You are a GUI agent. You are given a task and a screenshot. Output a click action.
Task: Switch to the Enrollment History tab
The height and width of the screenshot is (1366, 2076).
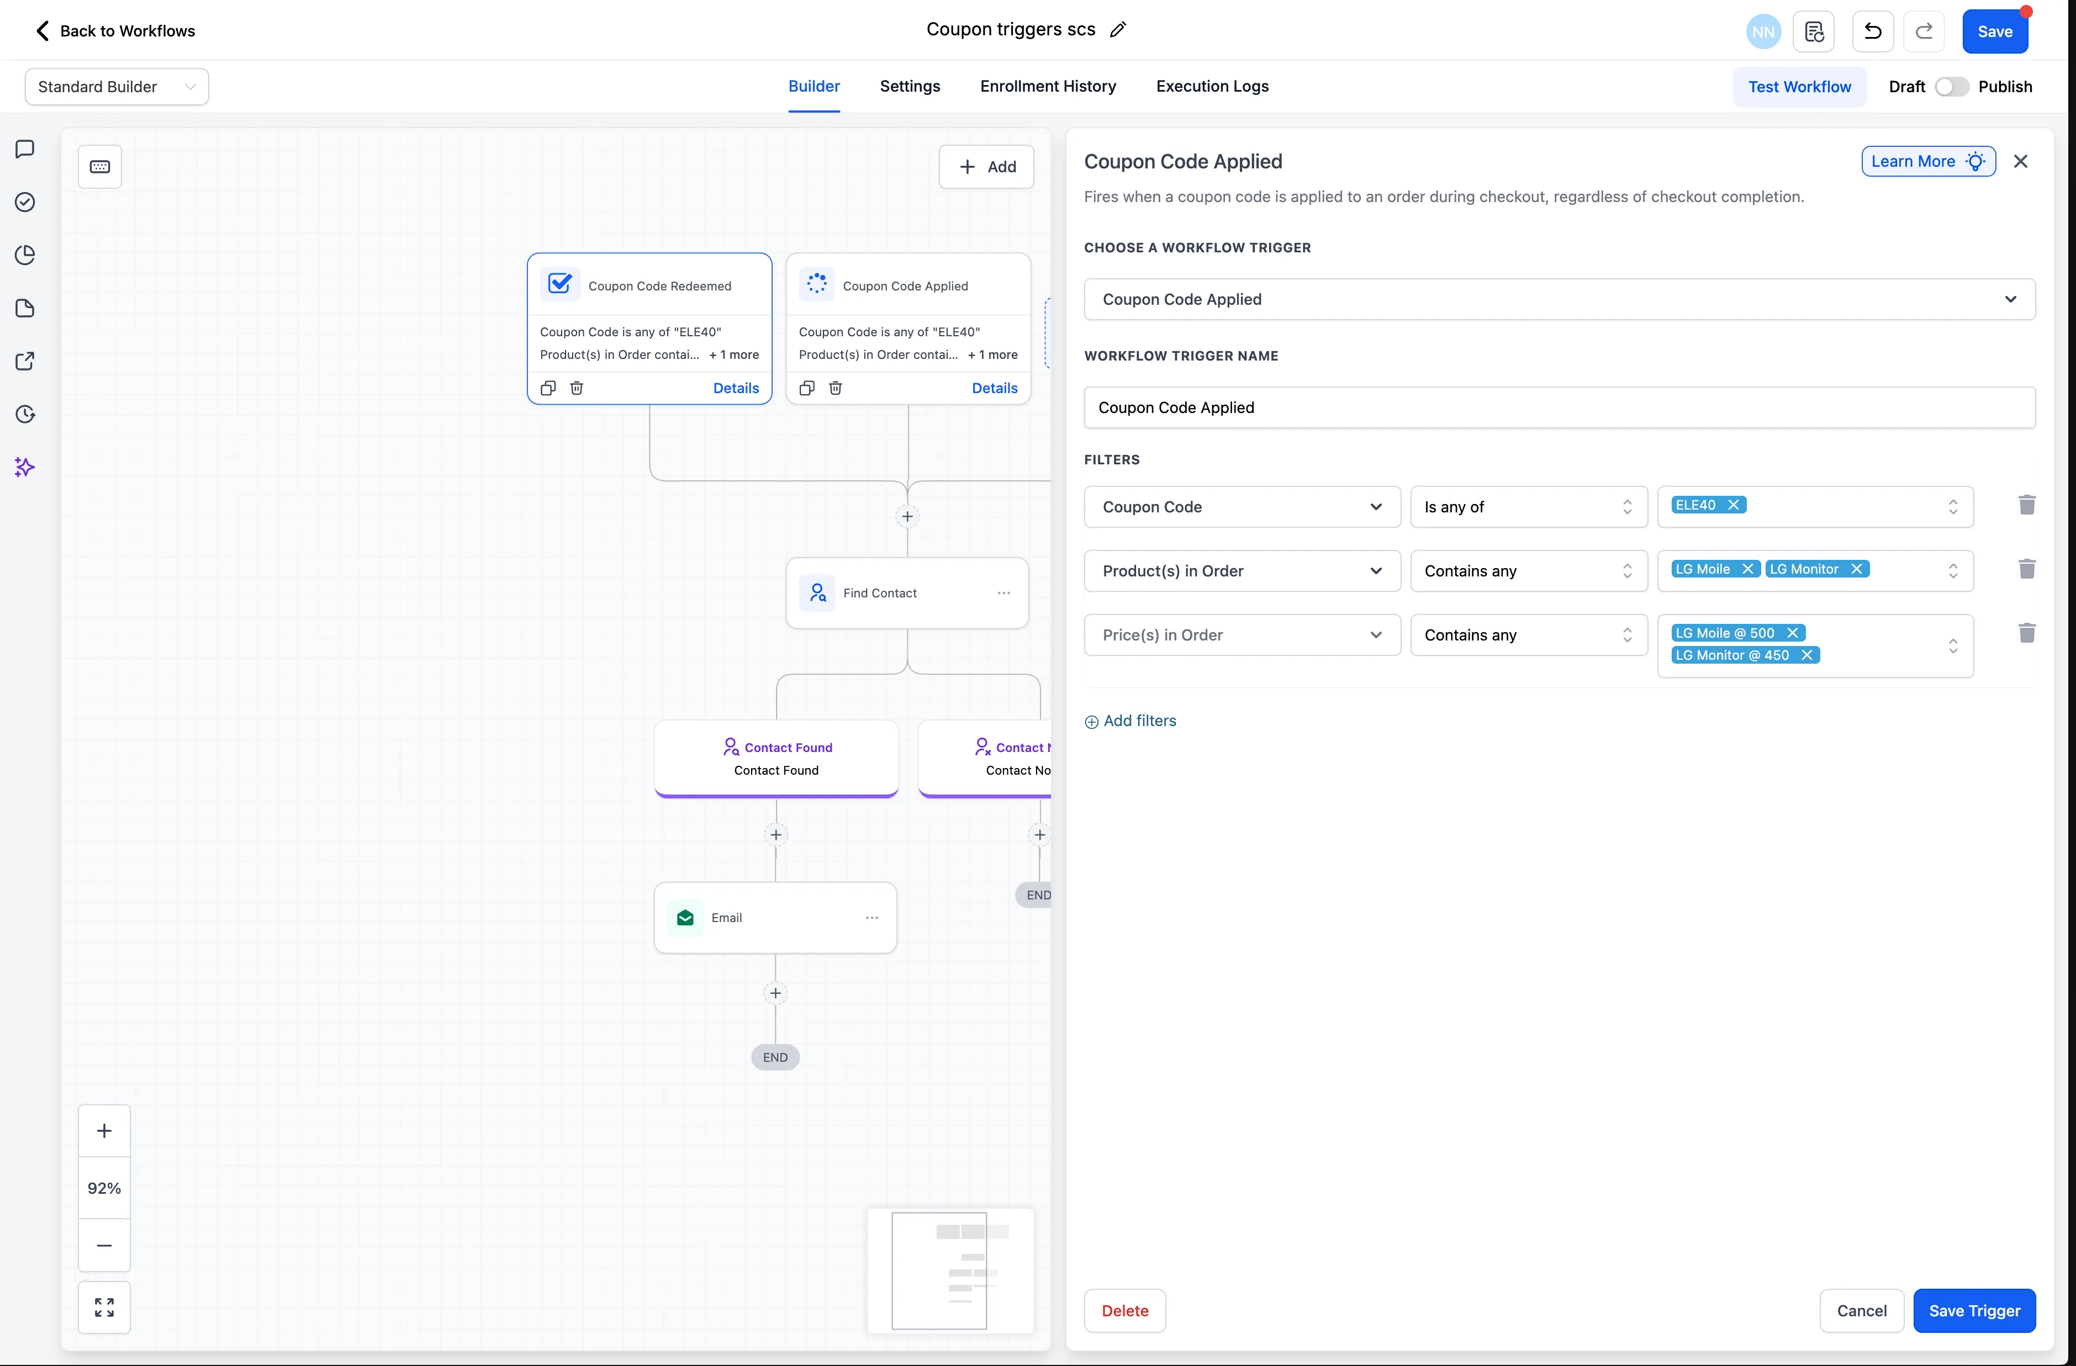click(1048, 86)
